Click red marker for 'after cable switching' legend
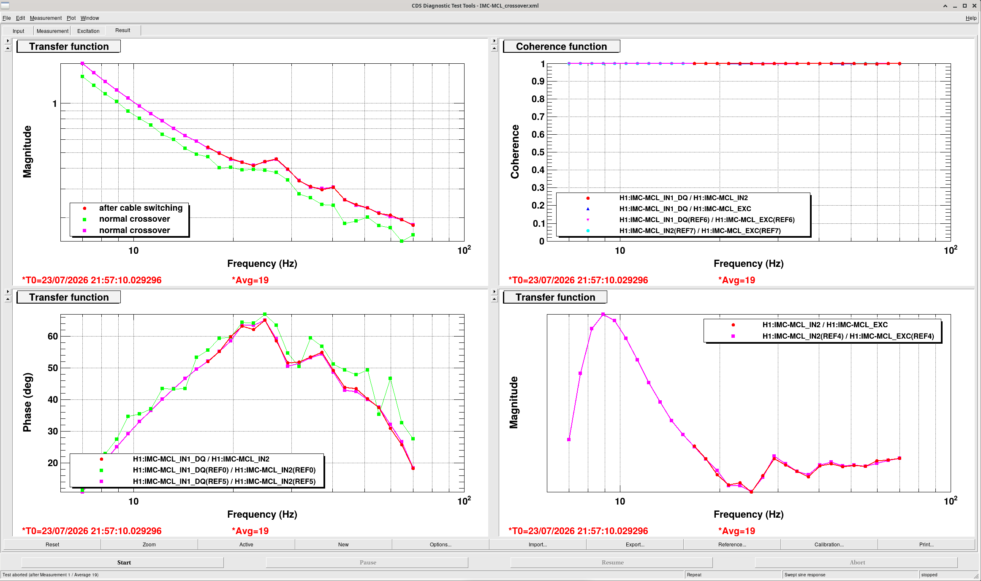This screenshot has width=981, height=581. click(x=84, y=208)
